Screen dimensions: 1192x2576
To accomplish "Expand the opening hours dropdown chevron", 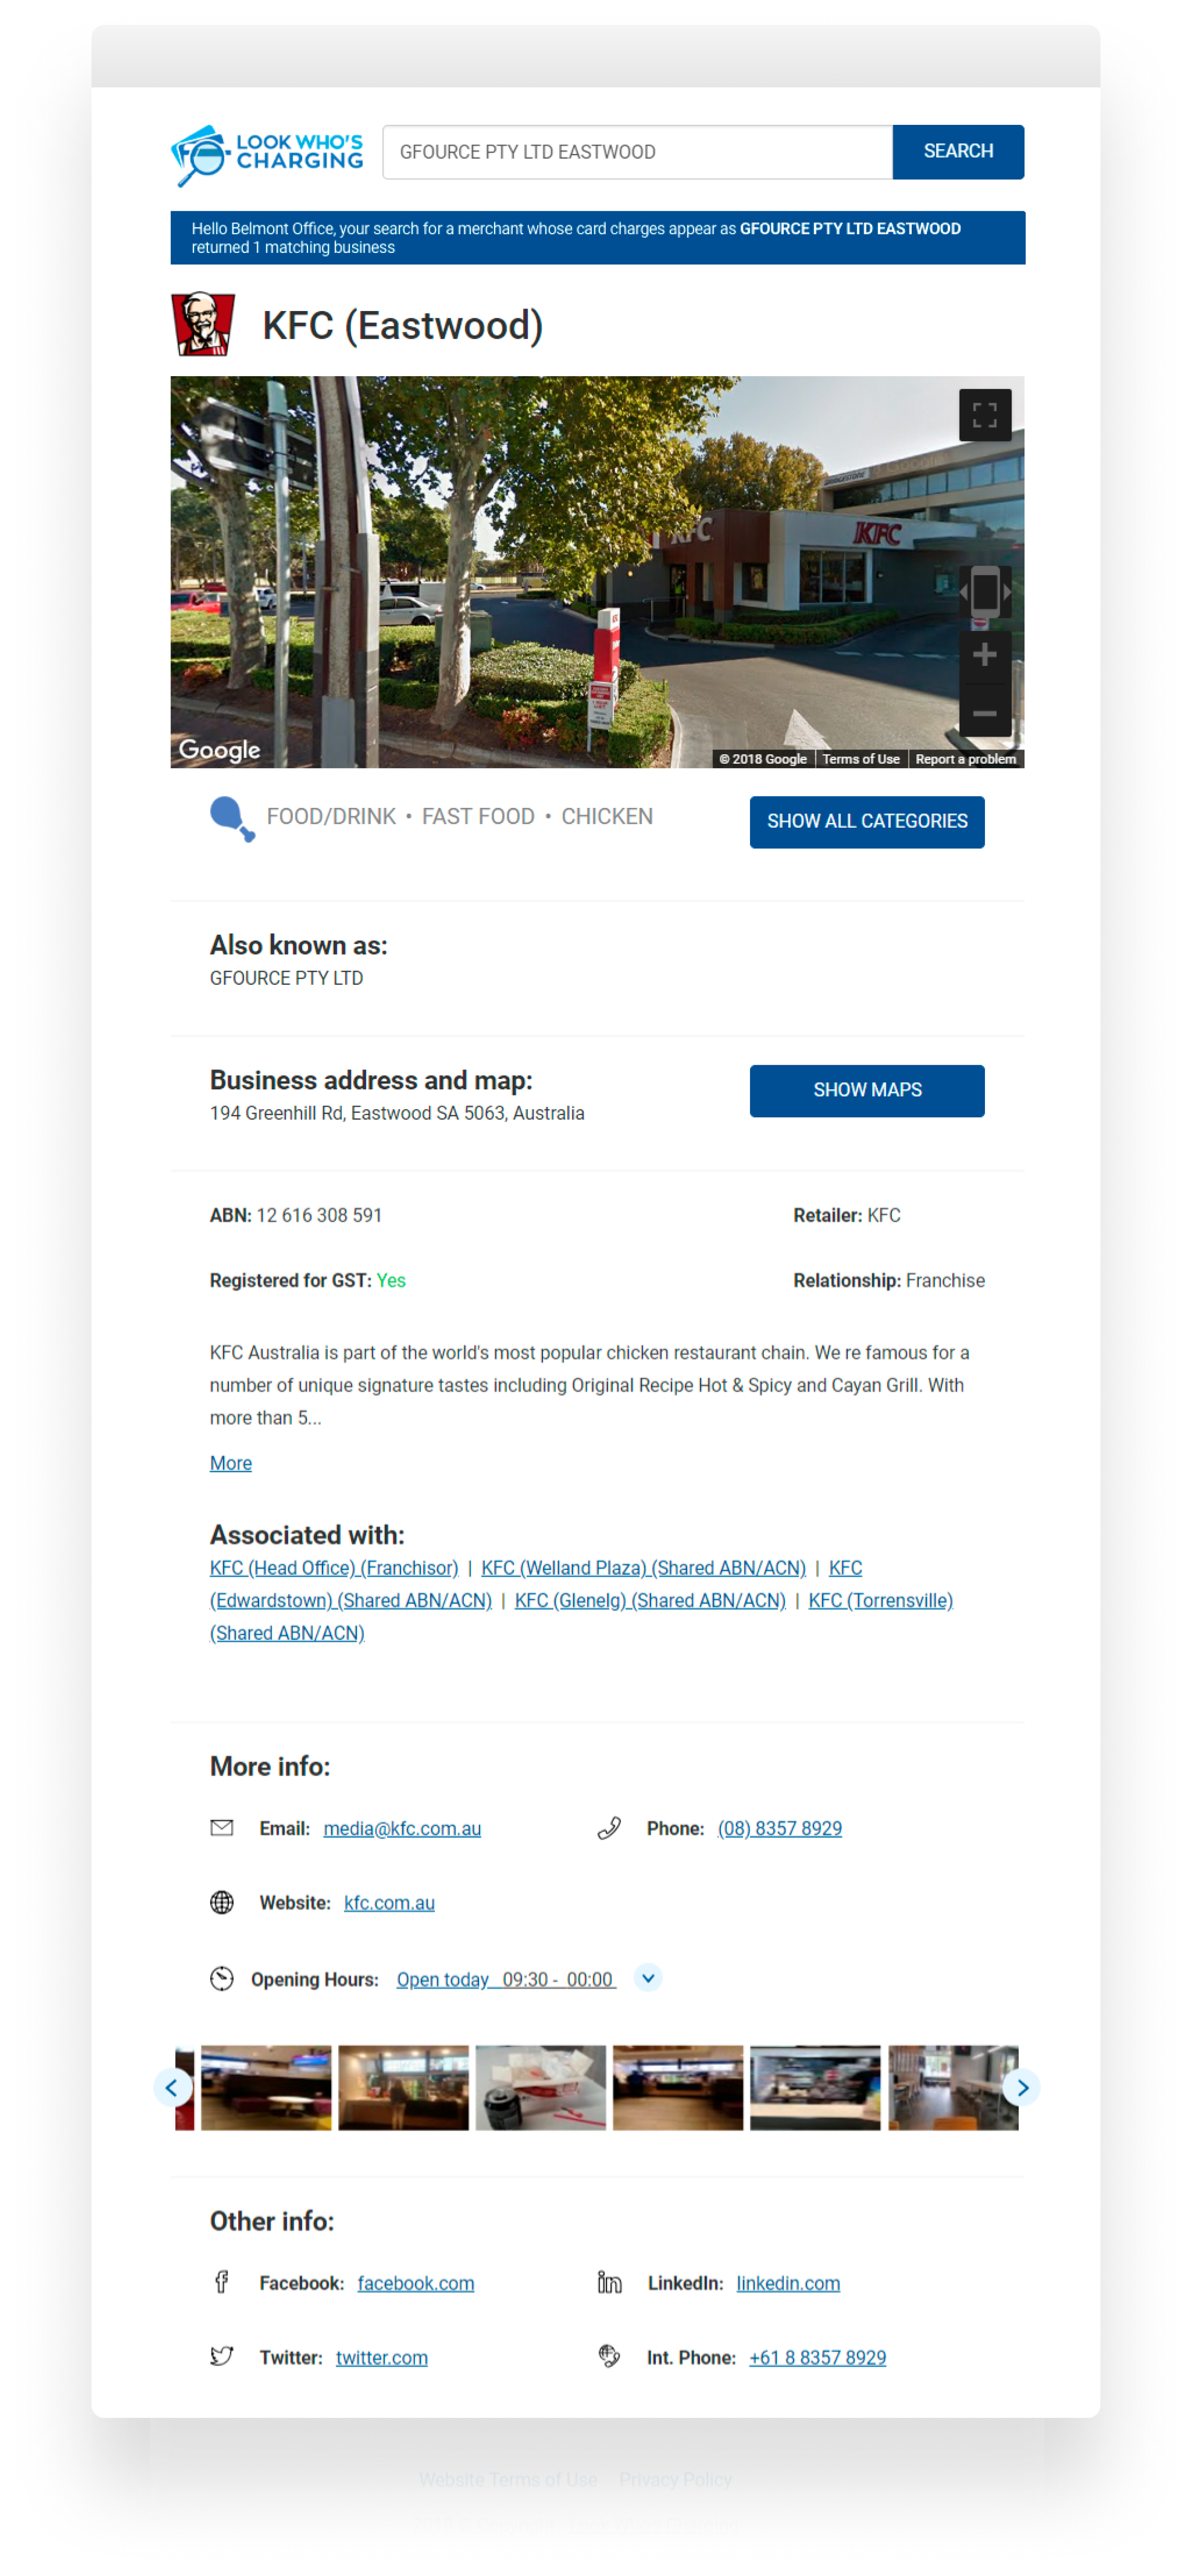I will click(x=648, y=1977).
